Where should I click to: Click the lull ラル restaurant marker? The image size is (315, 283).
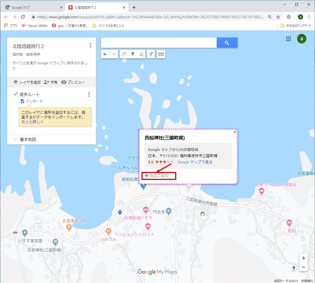(x=108, y=231)
